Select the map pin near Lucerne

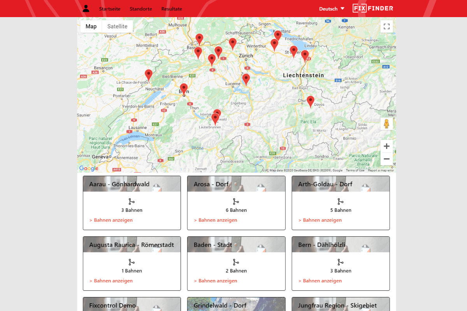click(246, 79)
